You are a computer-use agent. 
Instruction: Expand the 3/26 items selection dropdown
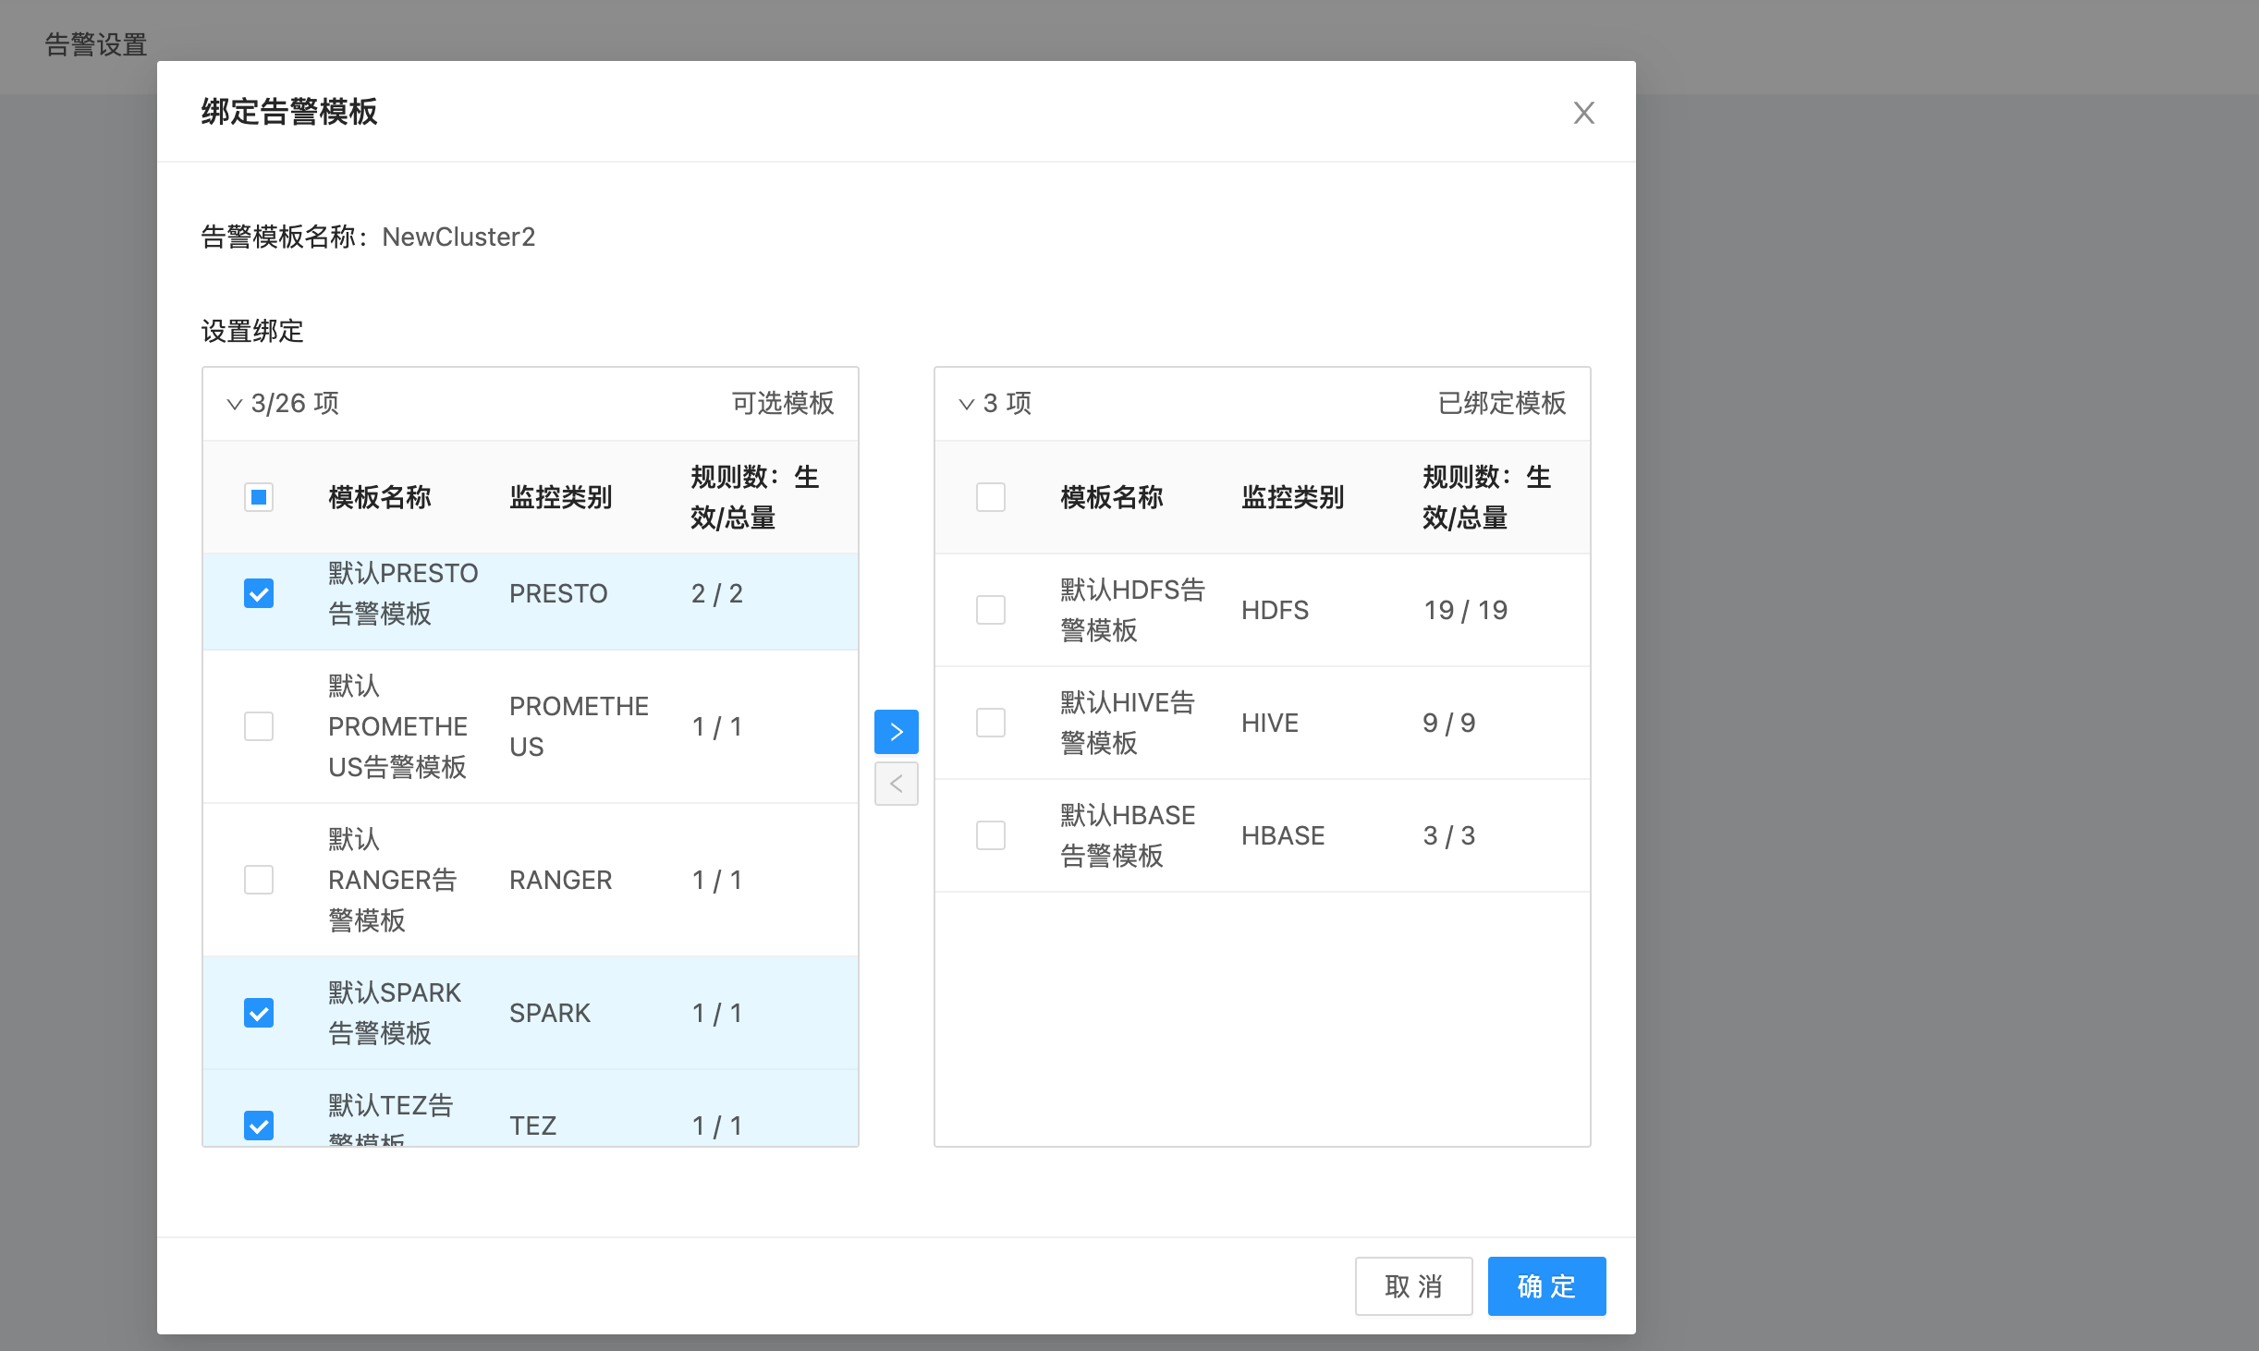[x=235, y=404]
